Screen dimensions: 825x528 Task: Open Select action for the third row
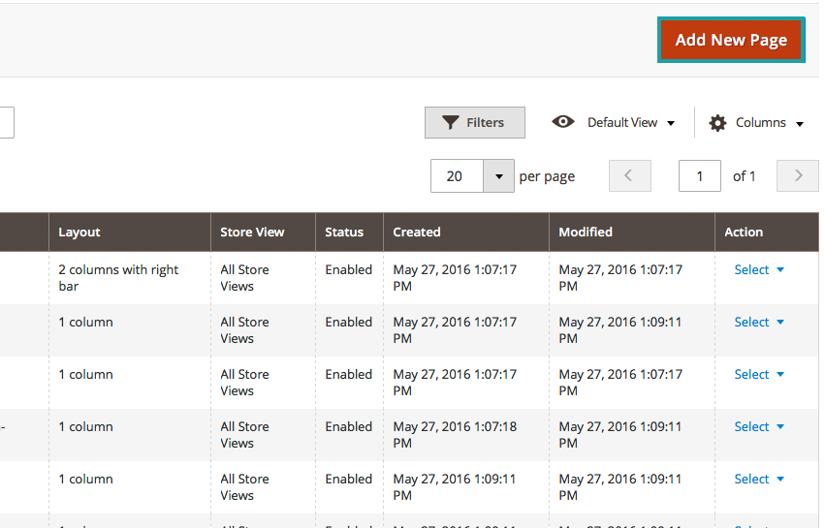(758, 375)
